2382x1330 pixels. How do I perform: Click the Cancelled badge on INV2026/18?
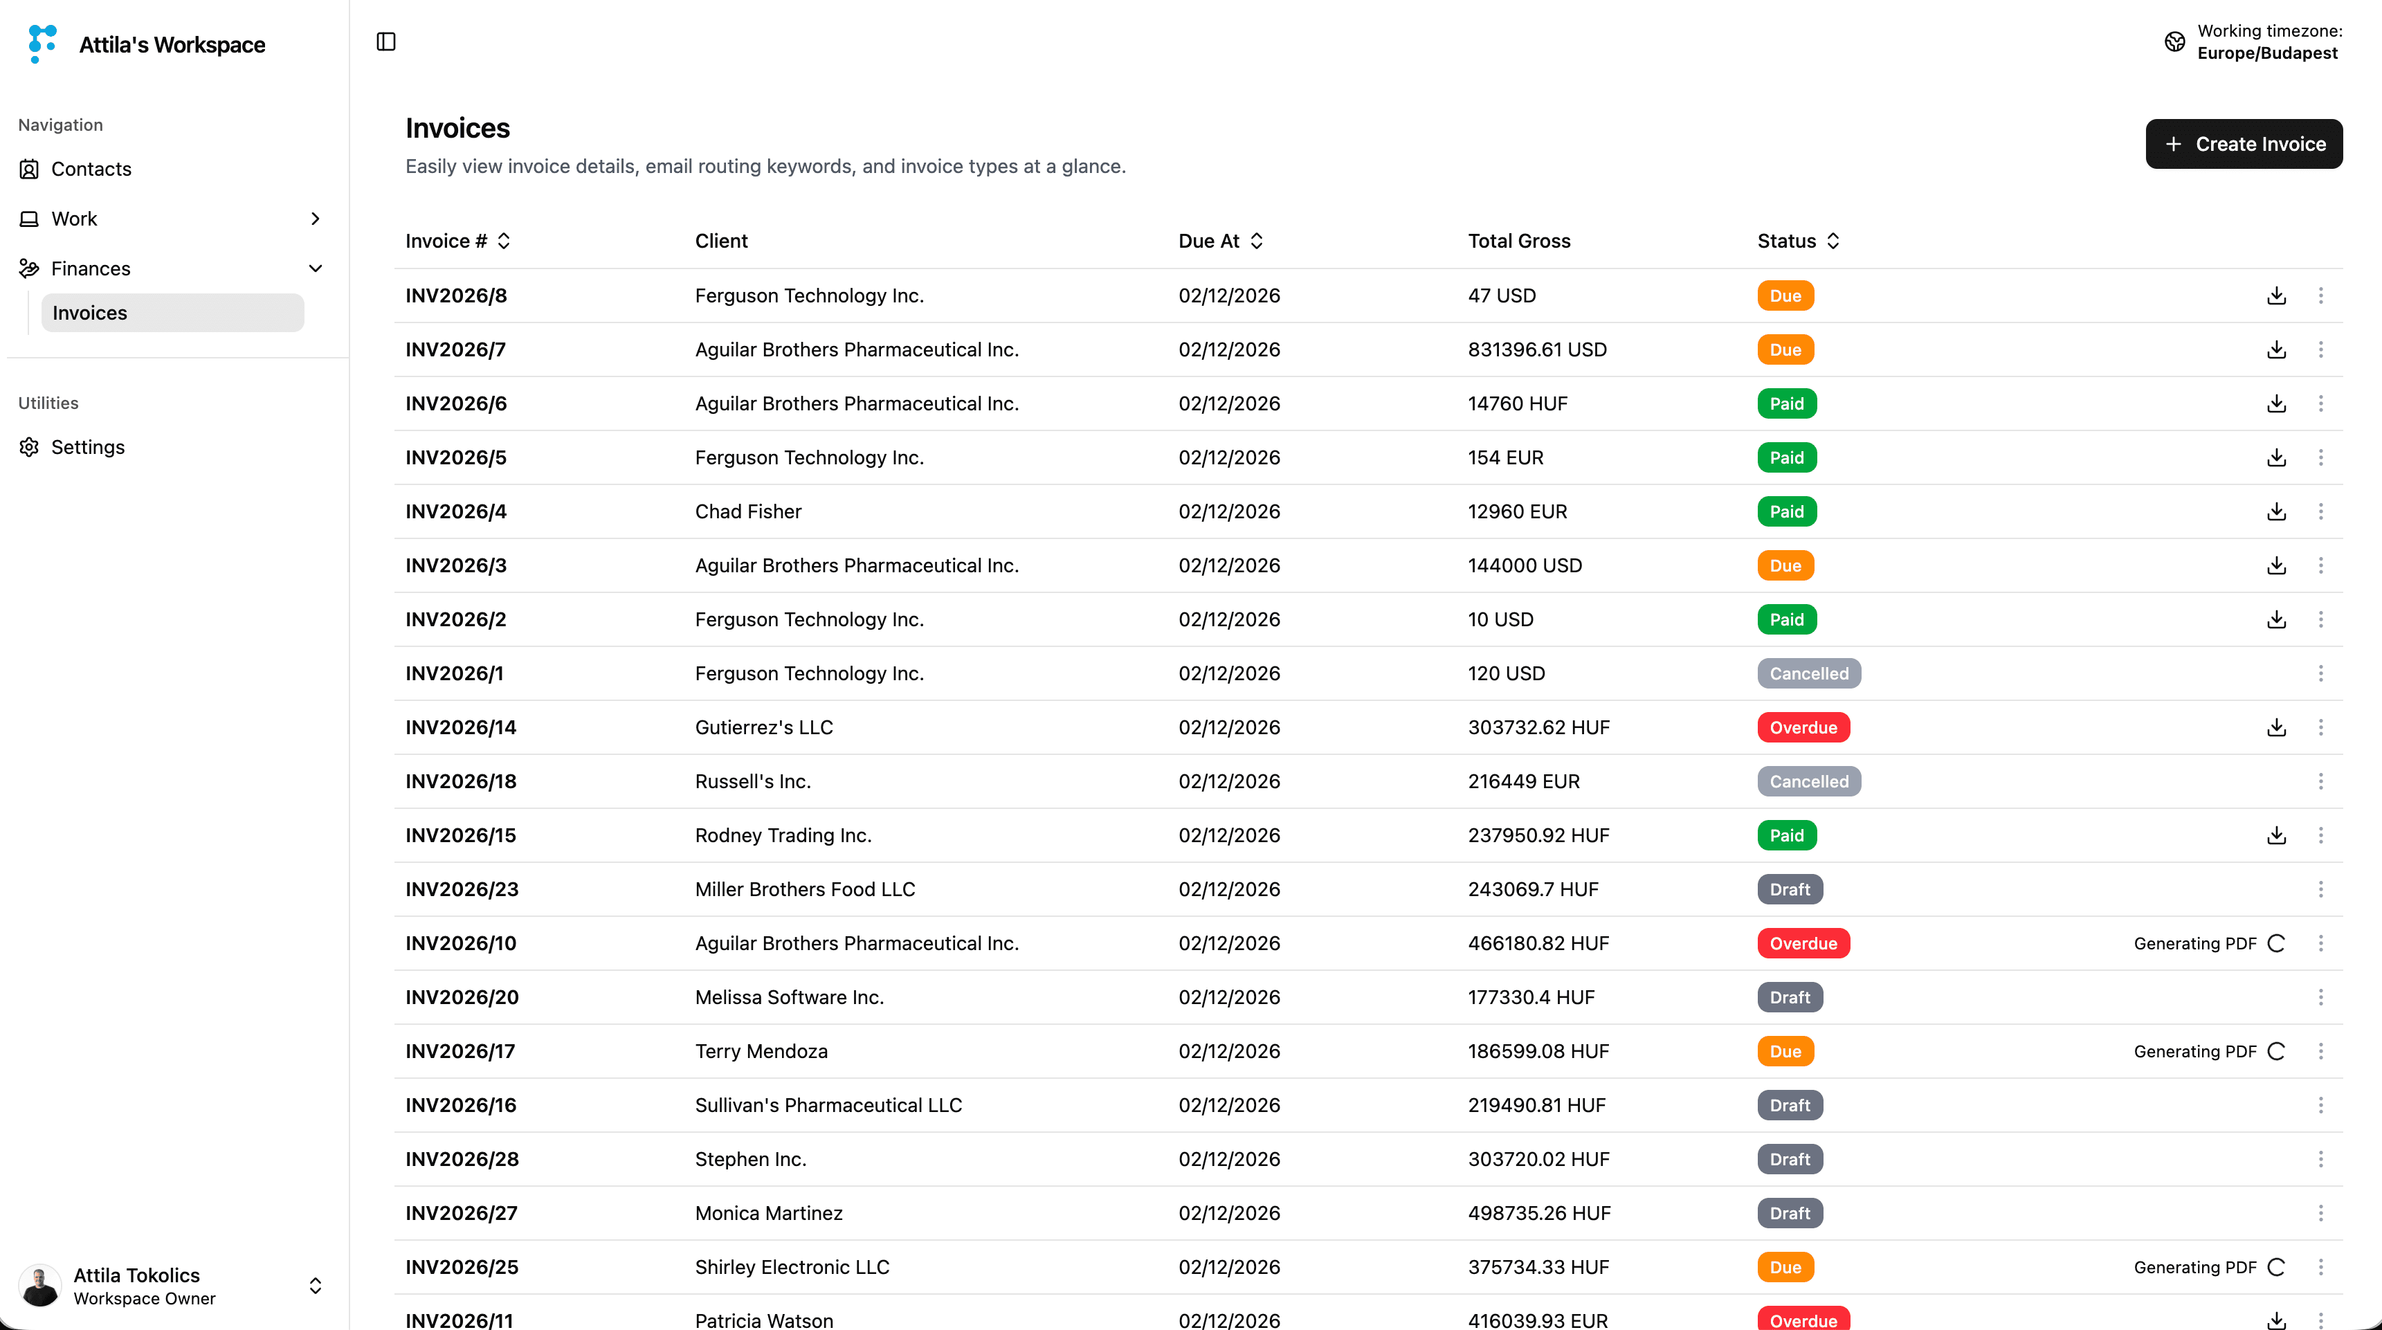pos(1808,781)
